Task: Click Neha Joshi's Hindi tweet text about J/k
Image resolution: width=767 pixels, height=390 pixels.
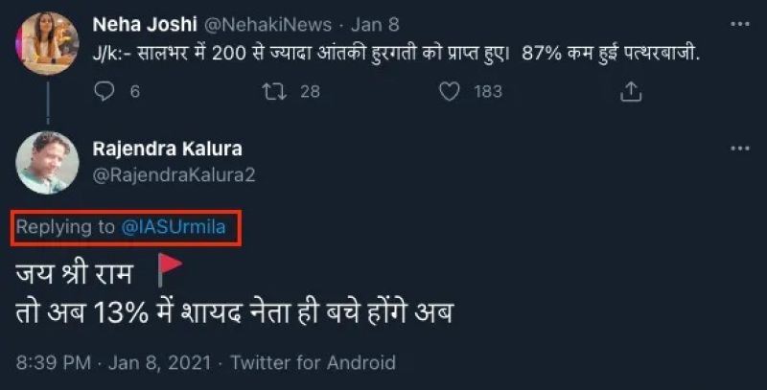Action: [x=398, y=54]
